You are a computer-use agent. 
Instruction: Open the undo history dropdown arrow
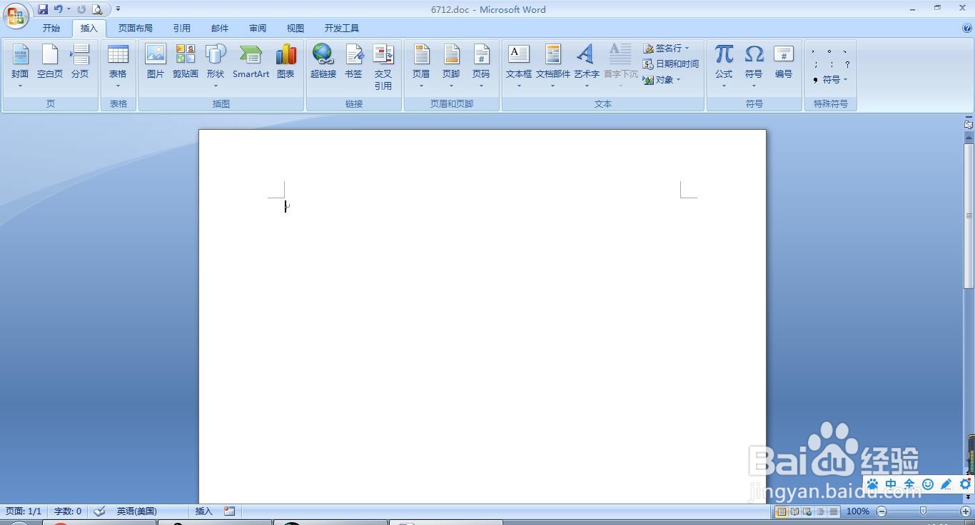[x=69, y=9]
